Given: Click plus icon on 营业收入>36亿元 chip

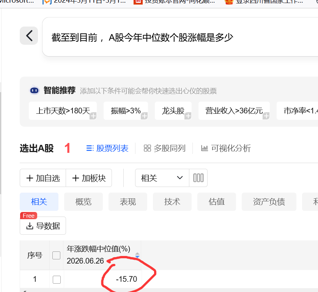Looking at the screenshot, I should (x=266, y=116).
